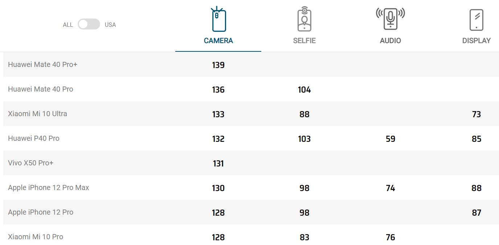Open the AUDIO tab label
This screenshot has height=245, width=499.
pyautogui.click(x=390, y=41)
